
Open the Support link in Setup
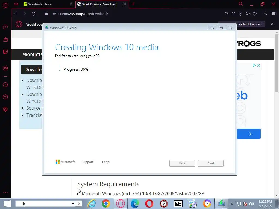[x=87, y=162]
